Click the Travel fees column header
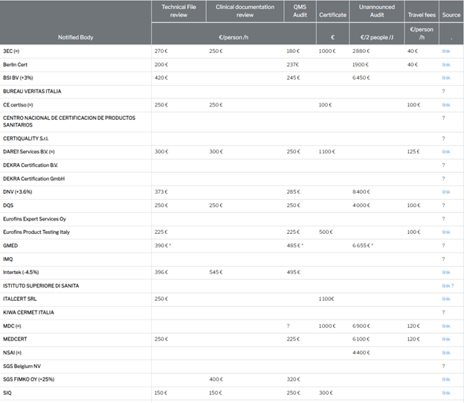This screenshot has height=403, width=464. 422,14
